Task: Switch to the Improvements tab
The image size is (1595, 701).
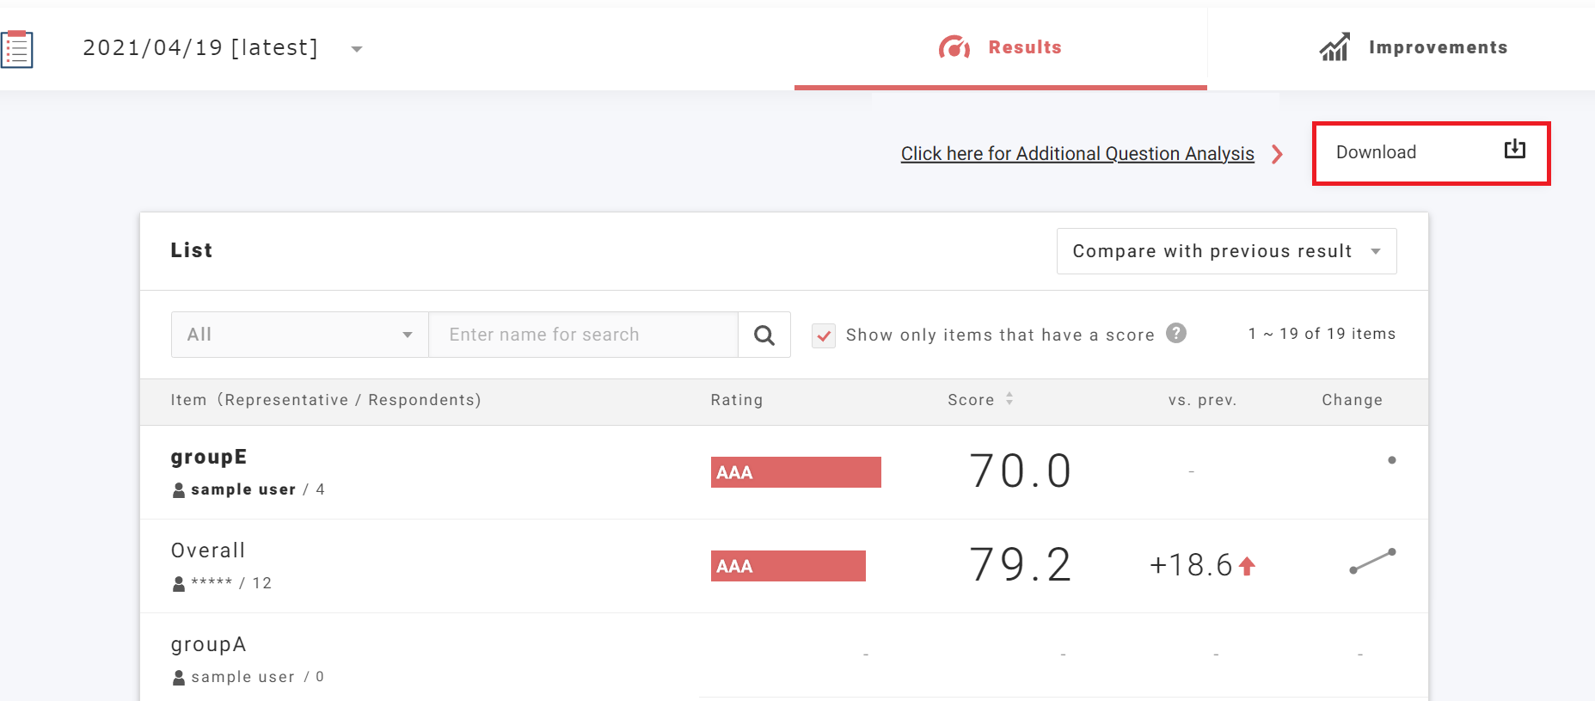Action: pos(1414,47)
